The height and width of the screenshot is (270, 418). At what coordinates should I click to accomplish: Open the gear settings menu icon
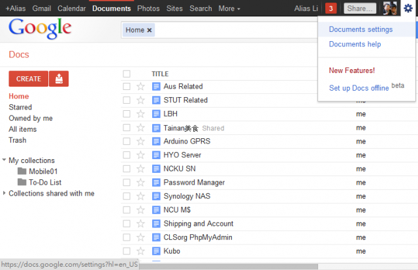408,8
